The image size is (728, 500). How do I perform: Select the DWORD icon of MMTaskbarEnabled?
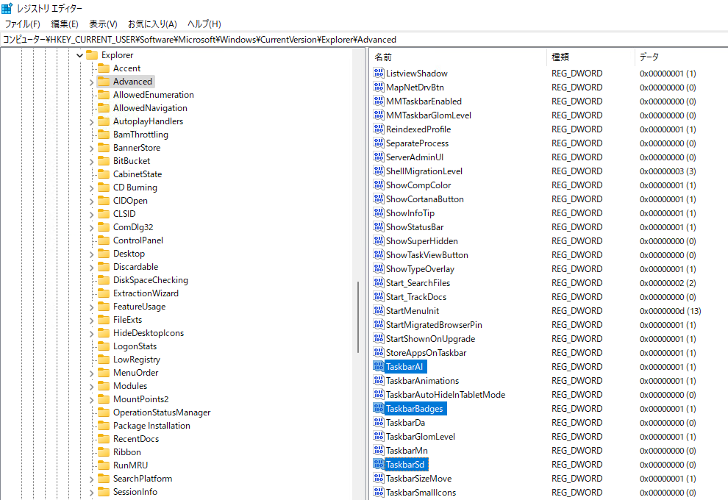(379, 101)
